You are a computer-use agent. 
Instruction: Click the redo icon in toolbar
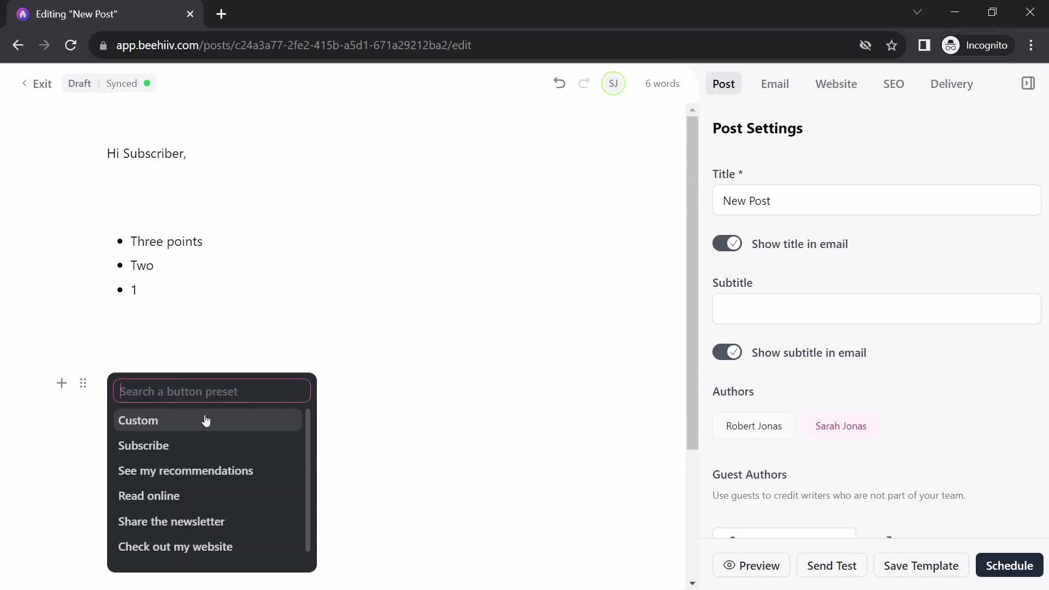coord(584,84)
